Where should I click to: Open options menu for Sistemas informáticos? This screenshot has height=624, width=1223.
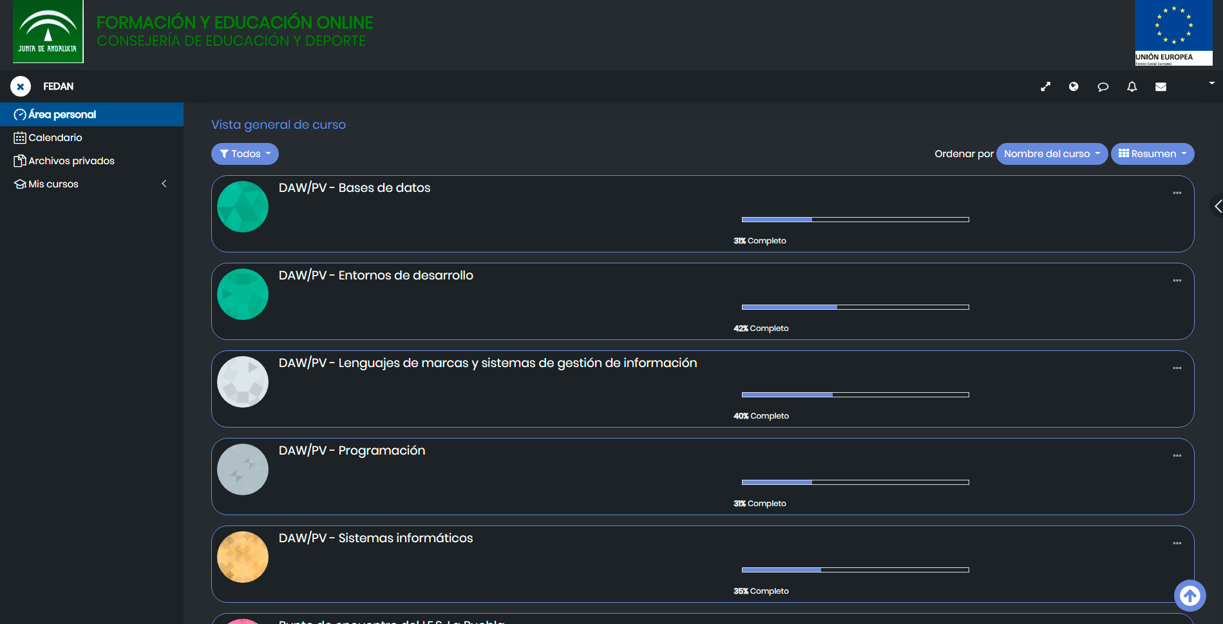[1177, 544]
